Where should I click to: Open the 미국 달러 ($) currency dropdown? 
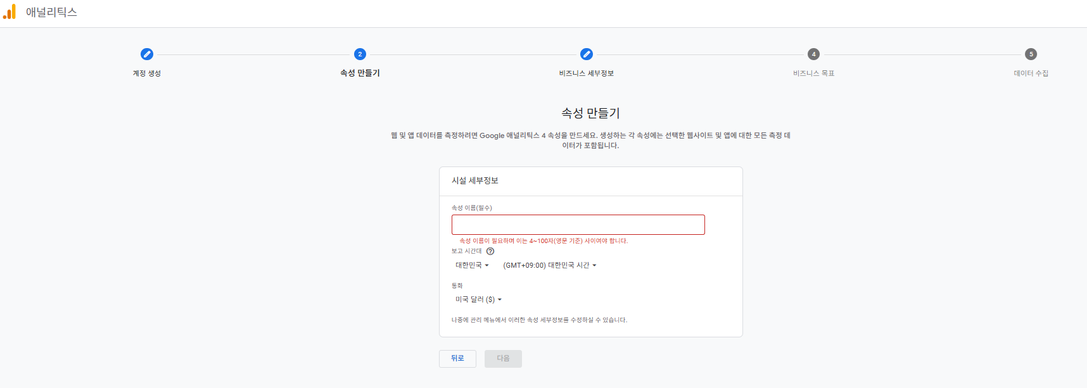pyautogui.click(x=478, y=299)
